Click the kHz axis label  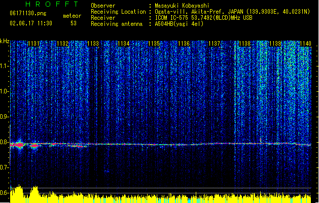[5, 41]
